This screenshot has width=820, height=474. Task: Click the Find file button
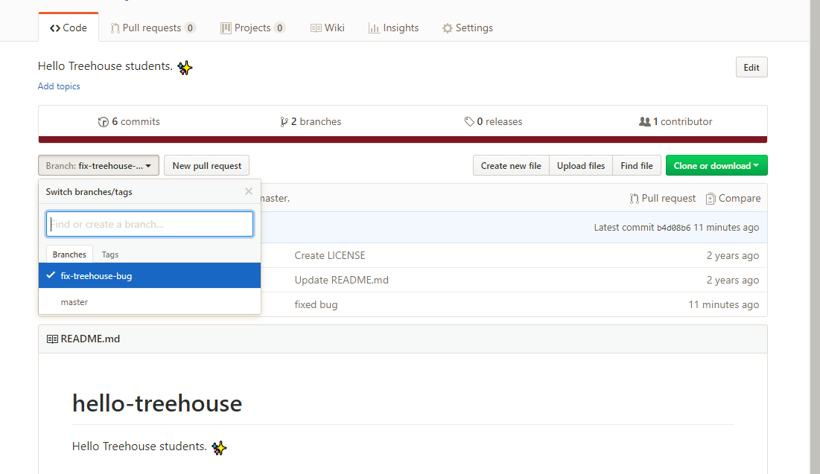click(637, 166)
